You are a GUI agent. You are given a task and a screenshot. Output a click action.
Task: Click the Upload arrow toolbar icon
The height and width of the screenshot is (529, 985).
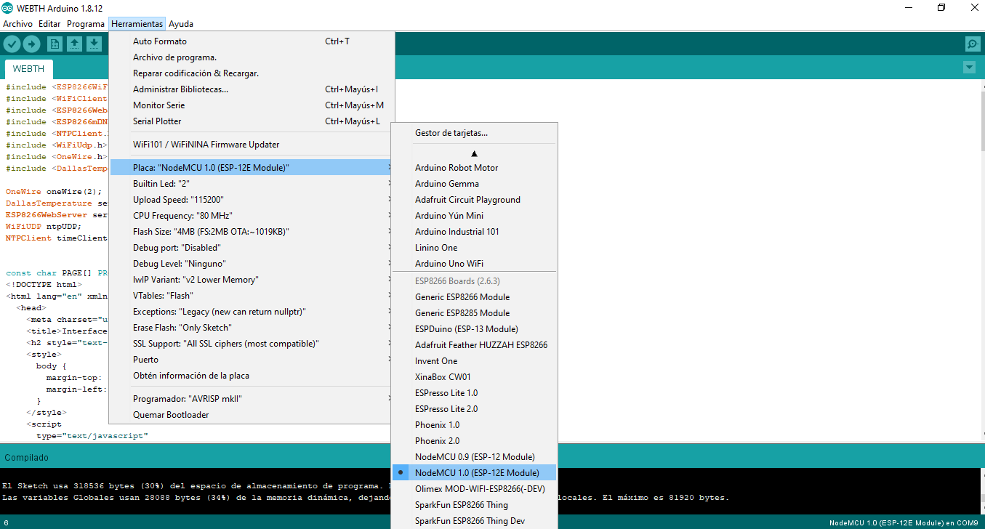pos(31,44)
